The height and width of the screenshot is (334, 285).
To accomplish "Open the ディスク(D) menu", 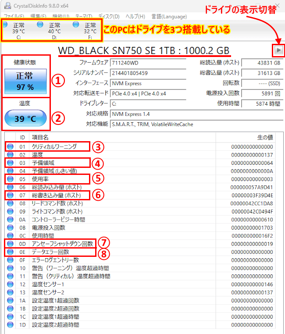I will tap(109, 16).
